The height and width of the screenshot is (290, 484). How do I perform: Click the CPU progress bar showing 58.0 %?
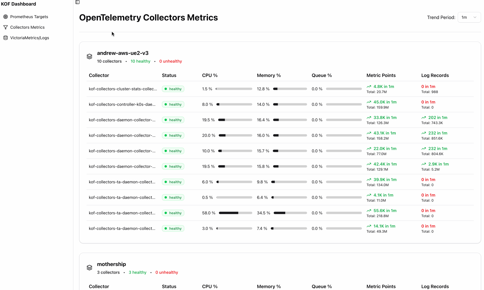pyautogui.click(x=235, y=213)
